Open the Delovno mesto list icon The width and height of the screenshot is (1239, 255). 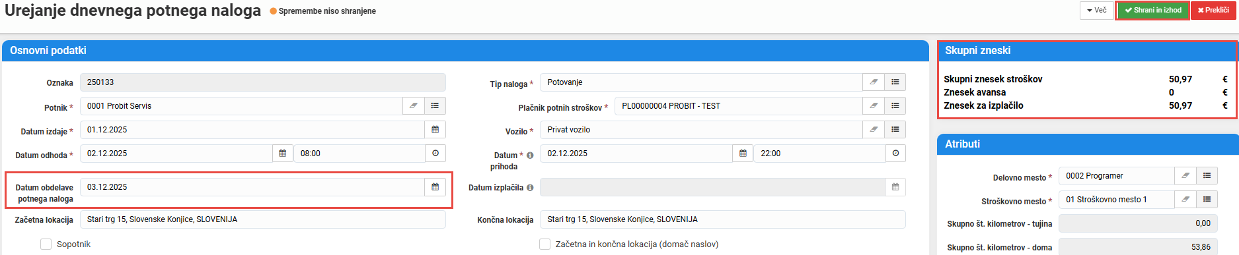pyautogui.click(x=1207, y=175)
